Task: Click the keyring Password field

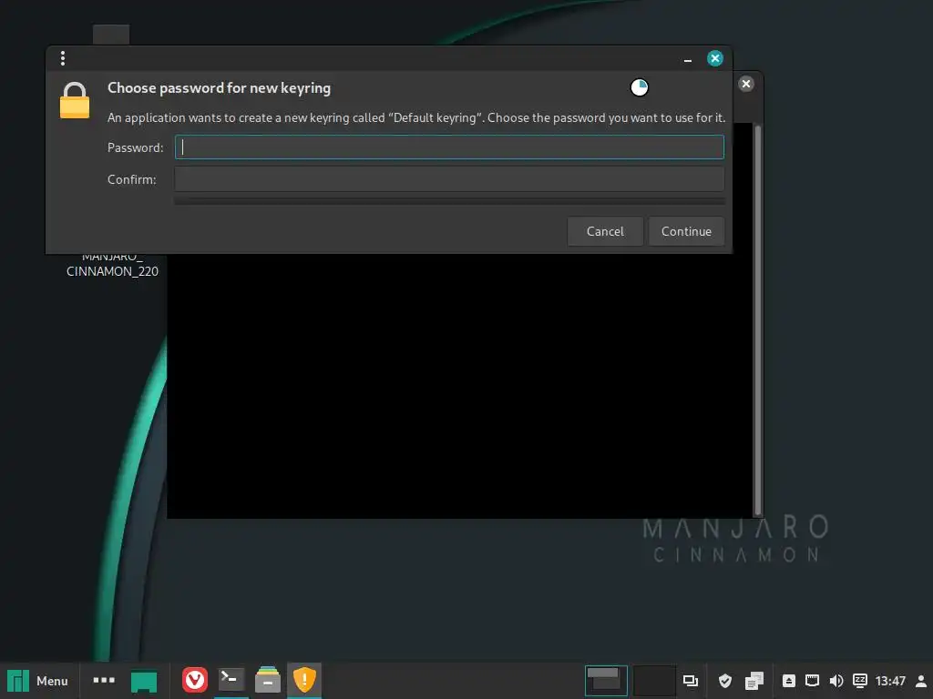Action: tap(449, 147)
